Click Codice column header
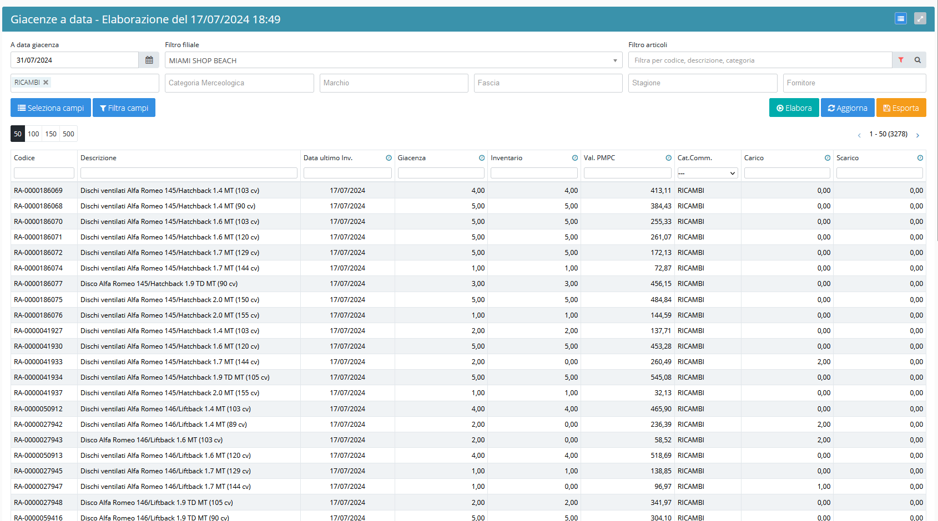938x521 pixels. [24, 158]
